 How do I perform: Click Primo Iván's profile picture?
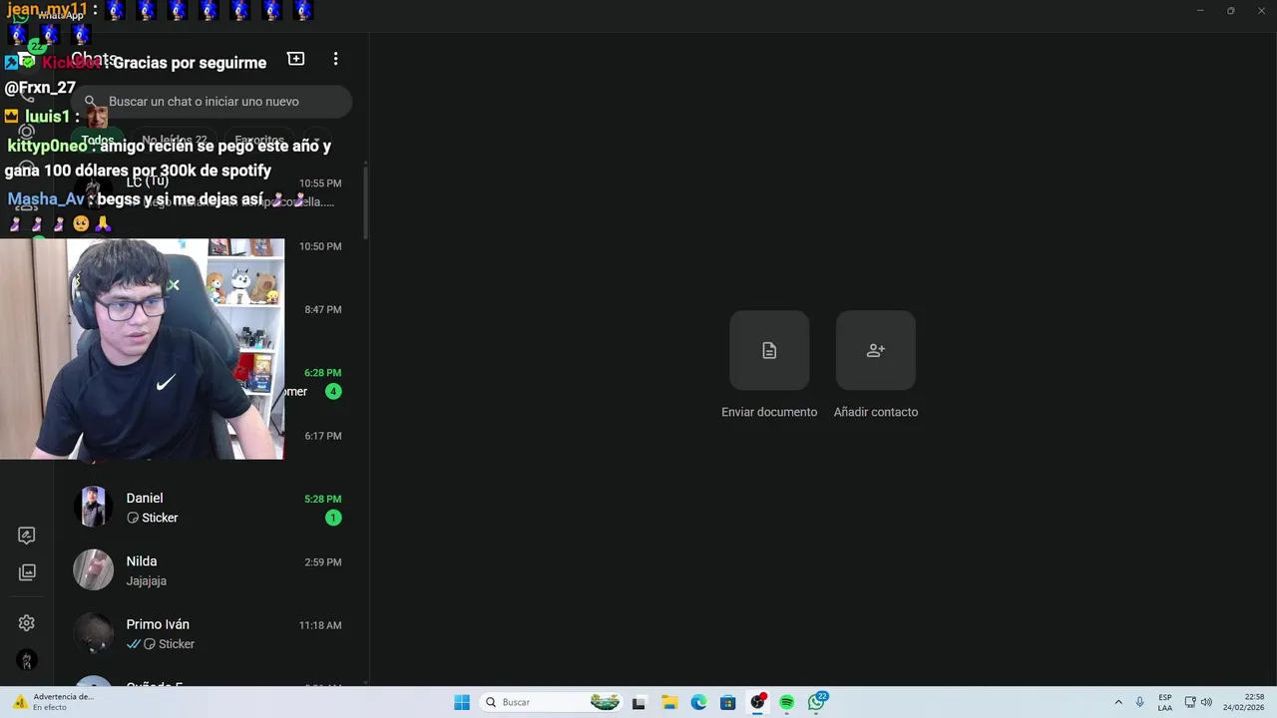coord(93,632)
